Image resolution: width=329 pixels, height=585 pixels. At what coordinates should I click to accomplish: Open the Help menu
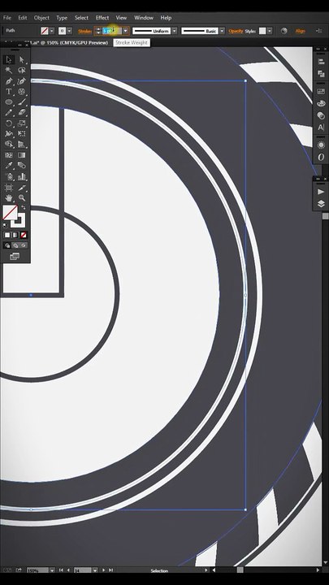166,18
